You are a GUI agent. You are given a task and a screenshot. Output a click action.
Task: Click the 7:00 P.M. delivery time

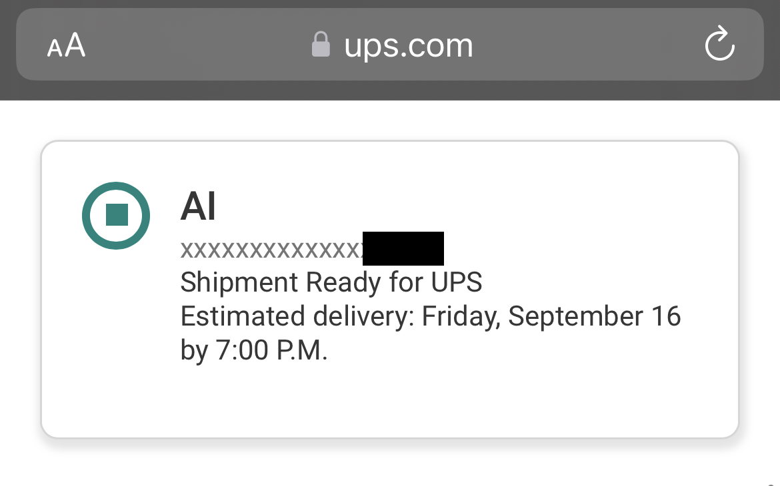[271, 350]
